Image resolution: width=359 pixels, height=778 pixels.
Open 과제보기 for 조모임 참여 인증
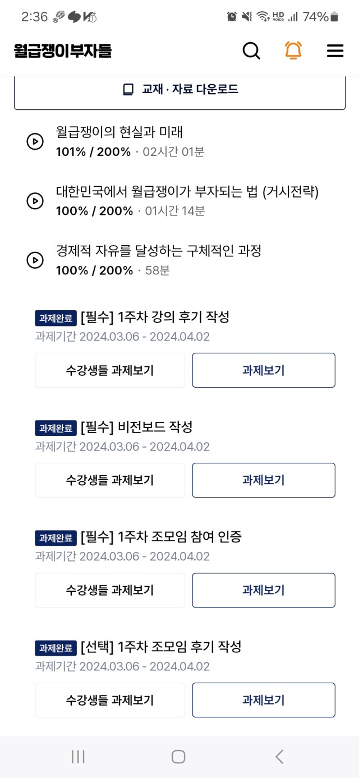[x=264, y=590]
